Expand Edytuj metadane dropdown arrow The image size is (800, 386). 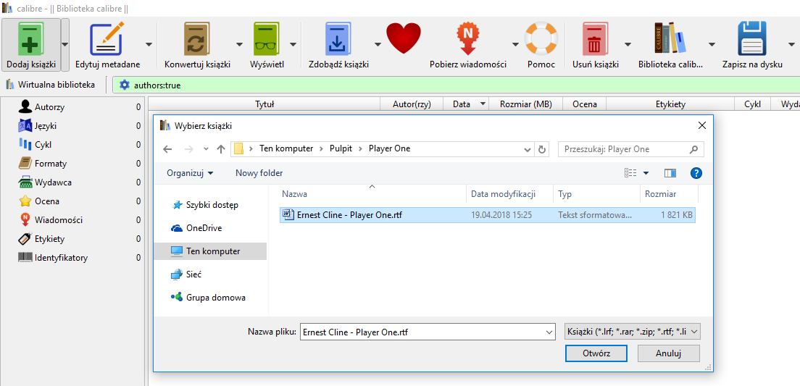coord(149,45)
